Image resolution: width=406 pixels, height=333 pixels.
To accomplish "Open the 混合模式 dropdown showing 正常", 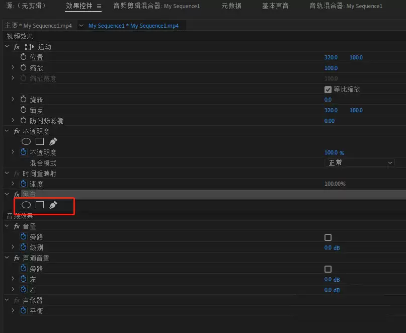I will [359, 163].
